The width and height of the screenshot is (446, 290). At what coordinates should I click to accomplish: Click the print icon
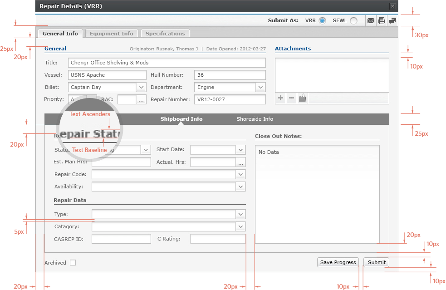[x=382, y=21]
